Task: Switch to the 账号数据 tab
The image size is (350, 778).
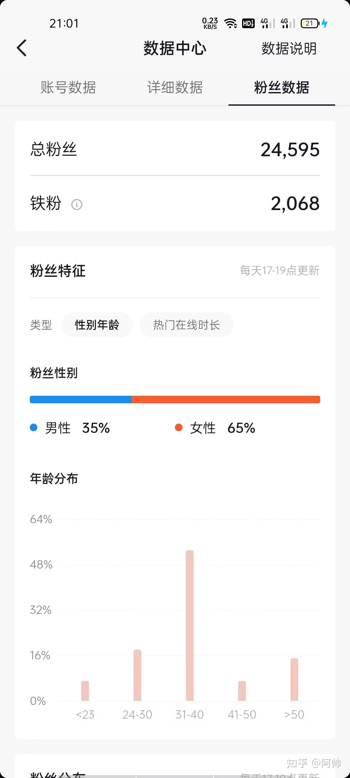Action: coord(68,88)
